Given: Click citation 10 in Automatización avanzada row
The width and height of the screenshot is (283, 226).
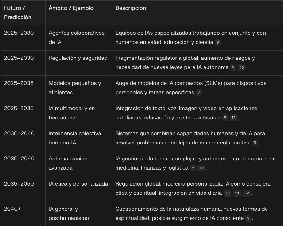Looking at the screenshot, I should tap(201, 168).
